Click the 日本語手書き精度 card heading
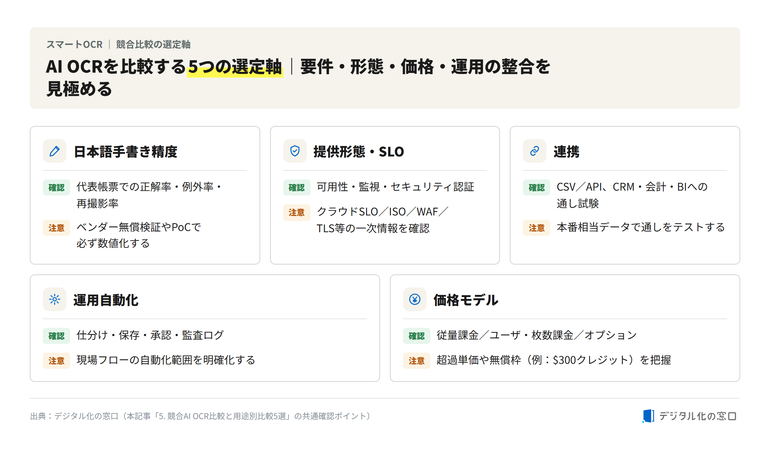 pyautogui.click(x=125, y=152)
